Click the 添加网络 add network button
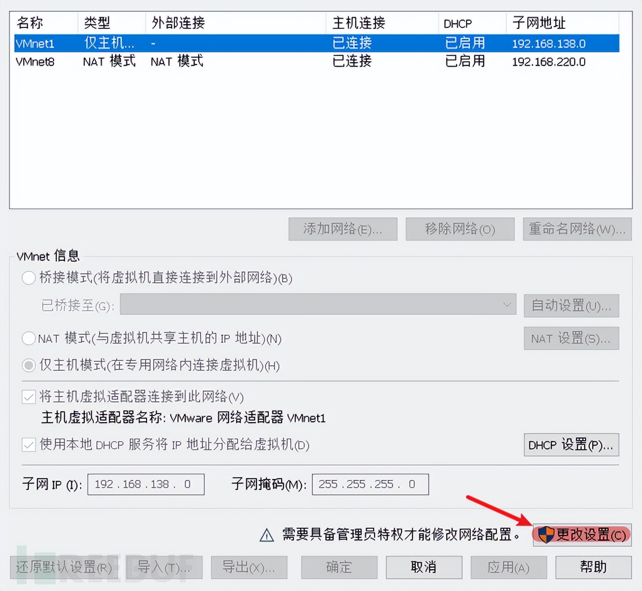 pos(342,229)
